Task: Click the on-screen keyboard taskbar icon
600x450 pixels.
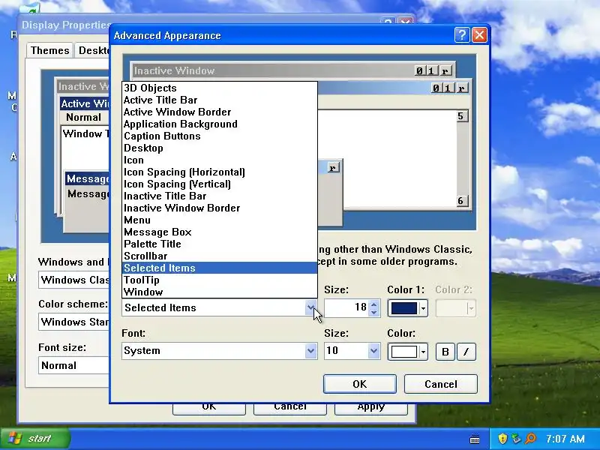Action: coord(475,439)
